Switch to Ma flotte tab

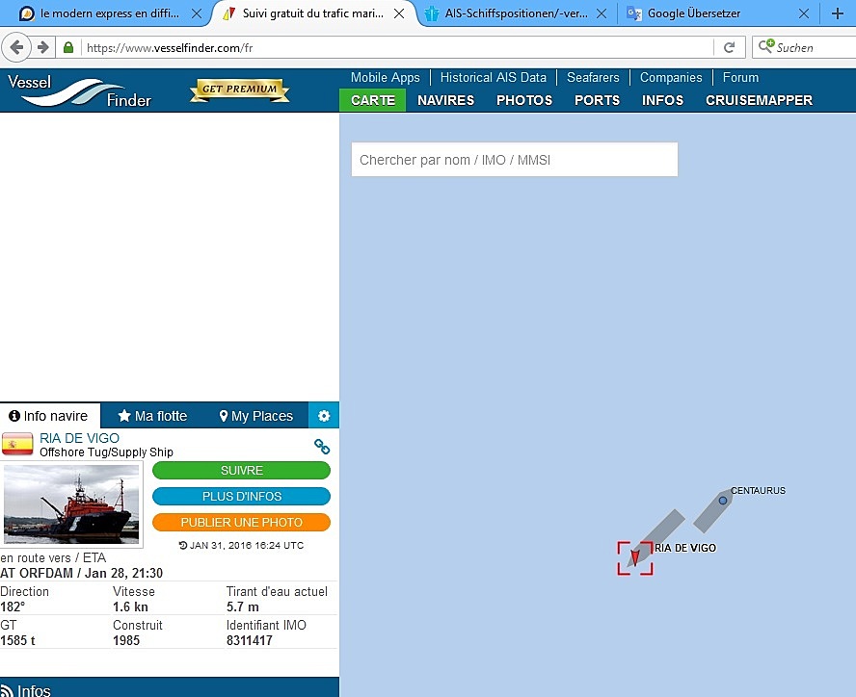[152, 416]
